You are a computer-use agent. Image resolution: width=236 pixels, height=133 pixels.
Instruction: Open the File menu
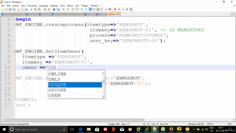pyautogui.click(x=3, y=6)
